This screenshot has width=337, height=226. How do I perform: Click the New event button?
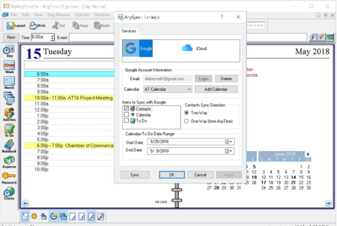pos(11,37)
